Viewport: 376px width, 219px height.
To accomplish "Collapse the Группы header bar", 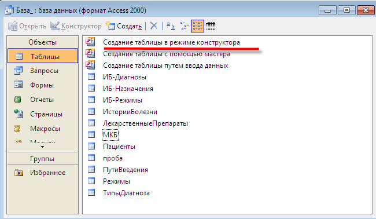I will click(x=43, y=159).
